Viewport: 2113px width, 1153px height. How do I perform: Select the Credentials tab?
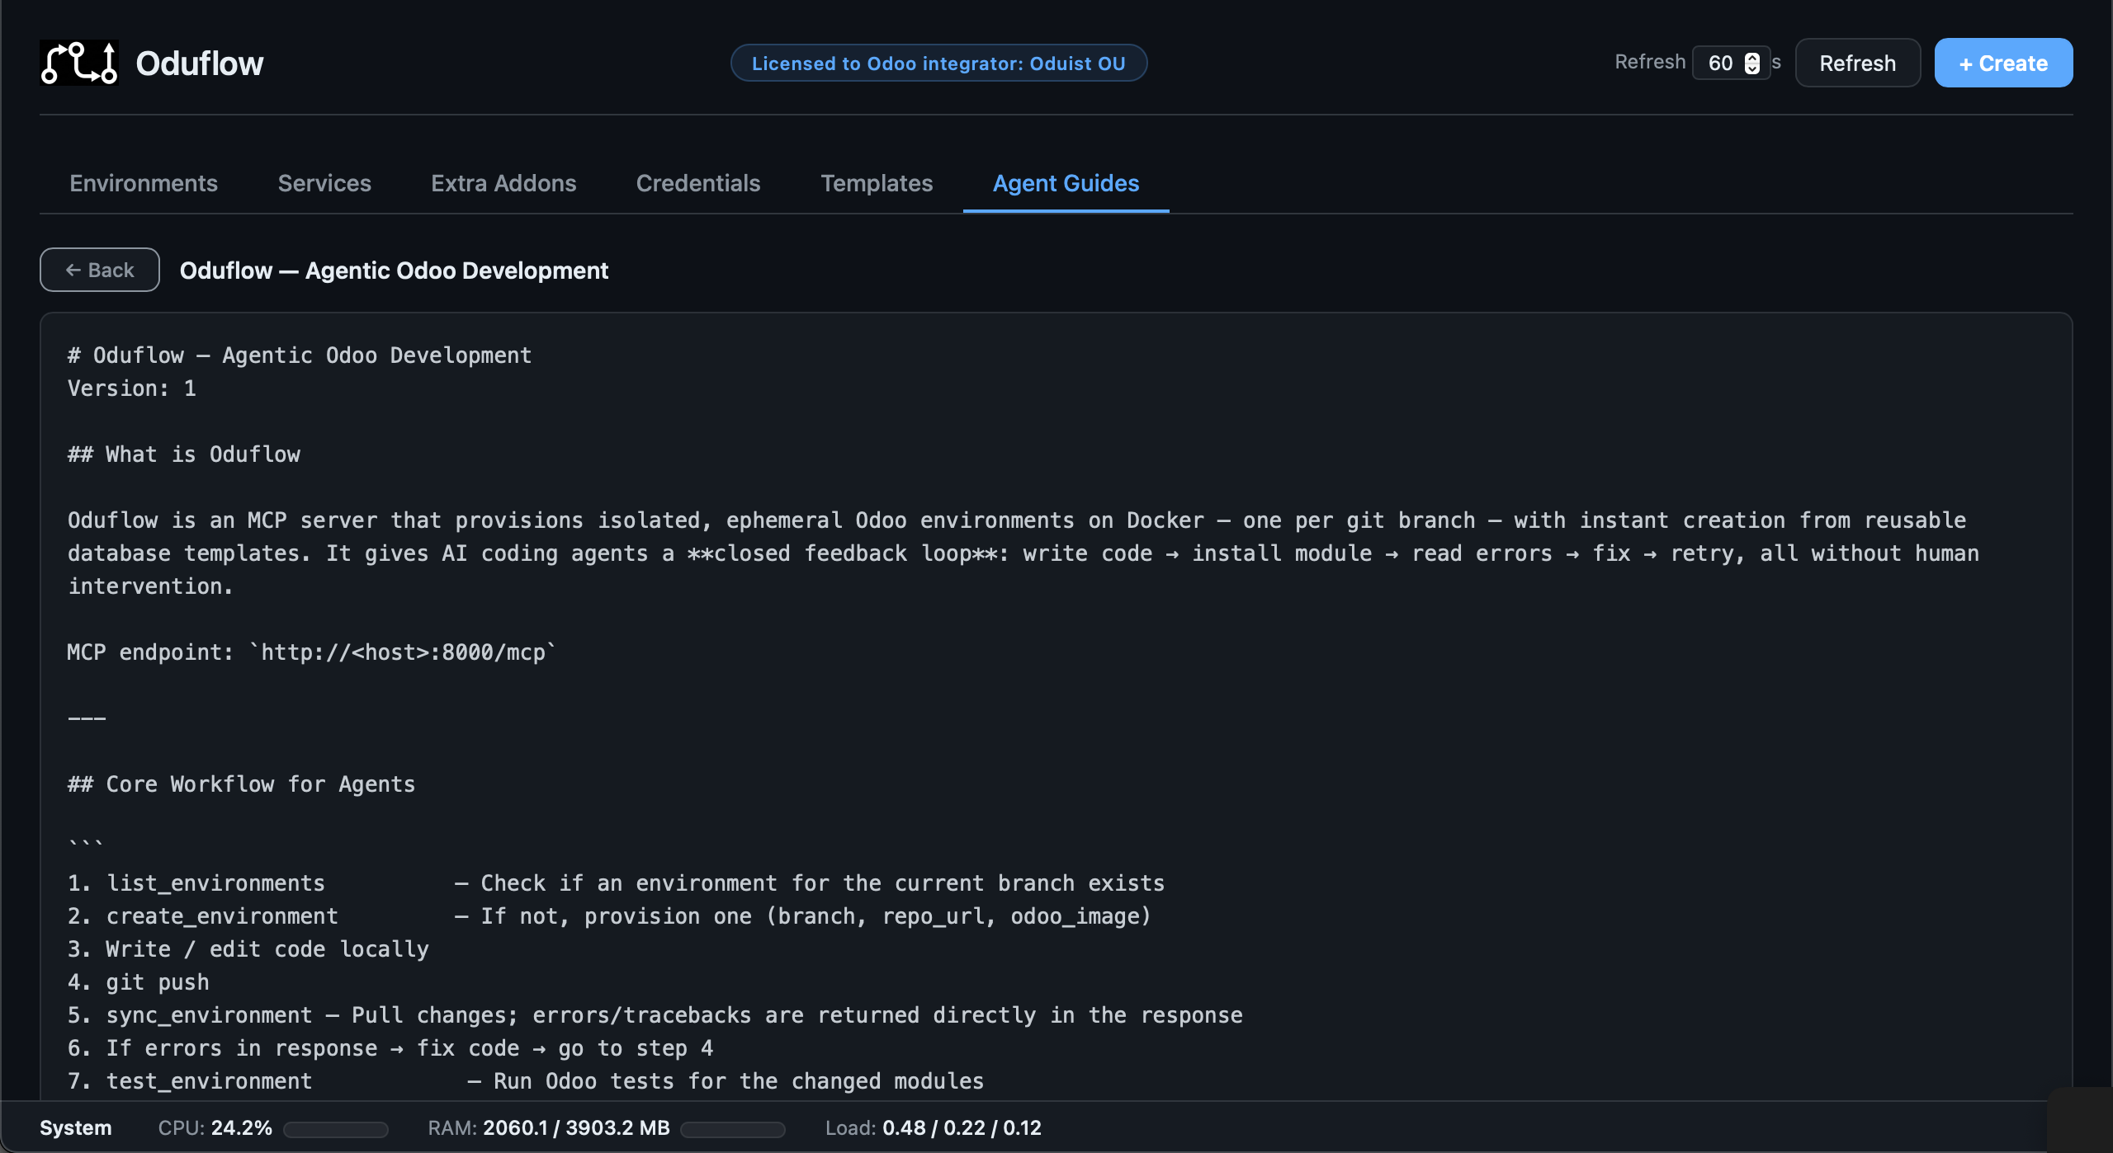point(698,183)
